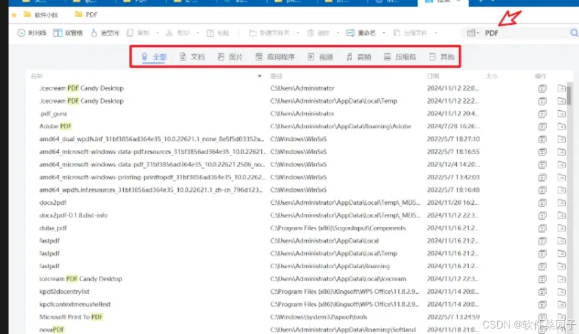This screenshot has width=579, height=334.
Task: Click inside the PDF search input field
Action: click(524, 33)
